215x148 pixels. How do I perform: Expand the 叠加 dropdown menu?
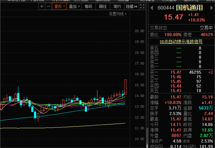click(x=74, y=6)
